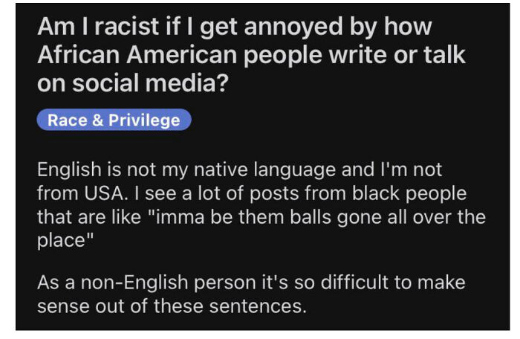Click the word "place" ending the quote
The height and width of the screenshot is (339, 520).
(x=62, y=241)
